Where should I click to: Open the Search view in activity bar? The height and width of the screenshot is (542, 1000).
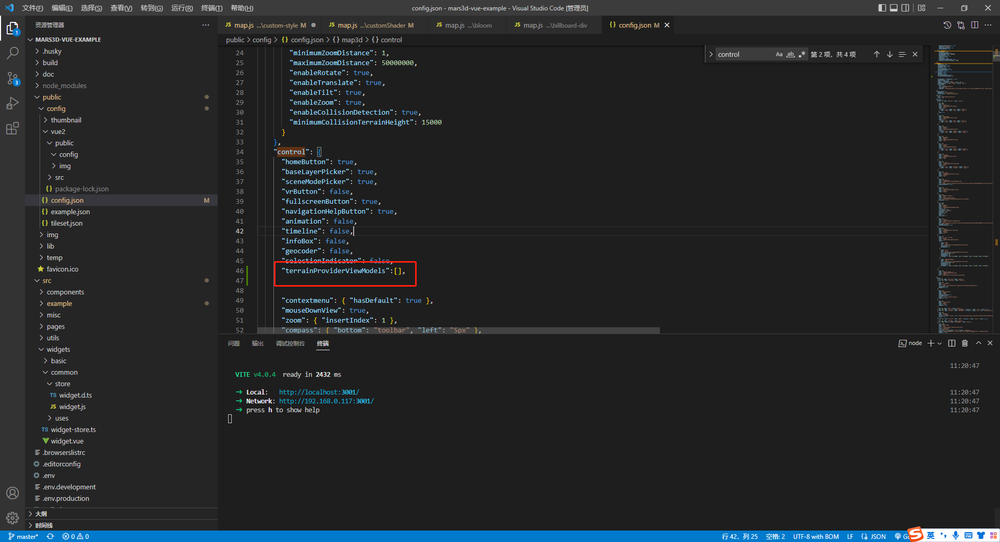tap(12, 53)
